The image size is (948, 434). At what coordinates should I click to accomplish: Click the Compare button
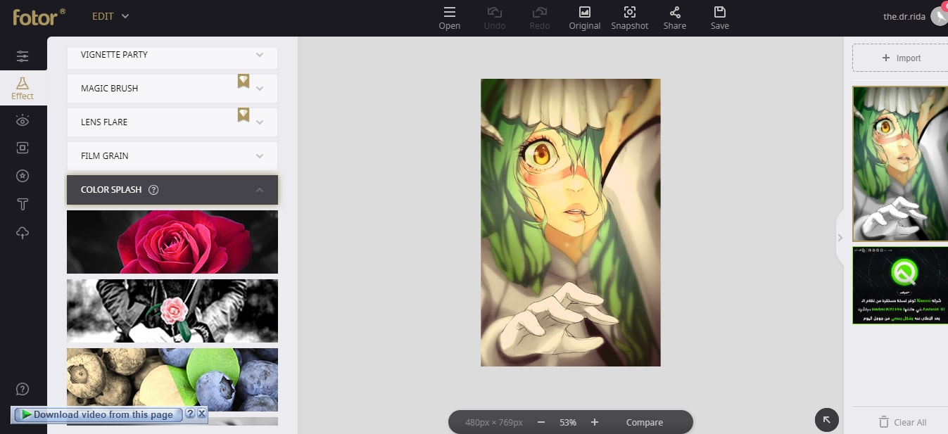coord(645,423)
